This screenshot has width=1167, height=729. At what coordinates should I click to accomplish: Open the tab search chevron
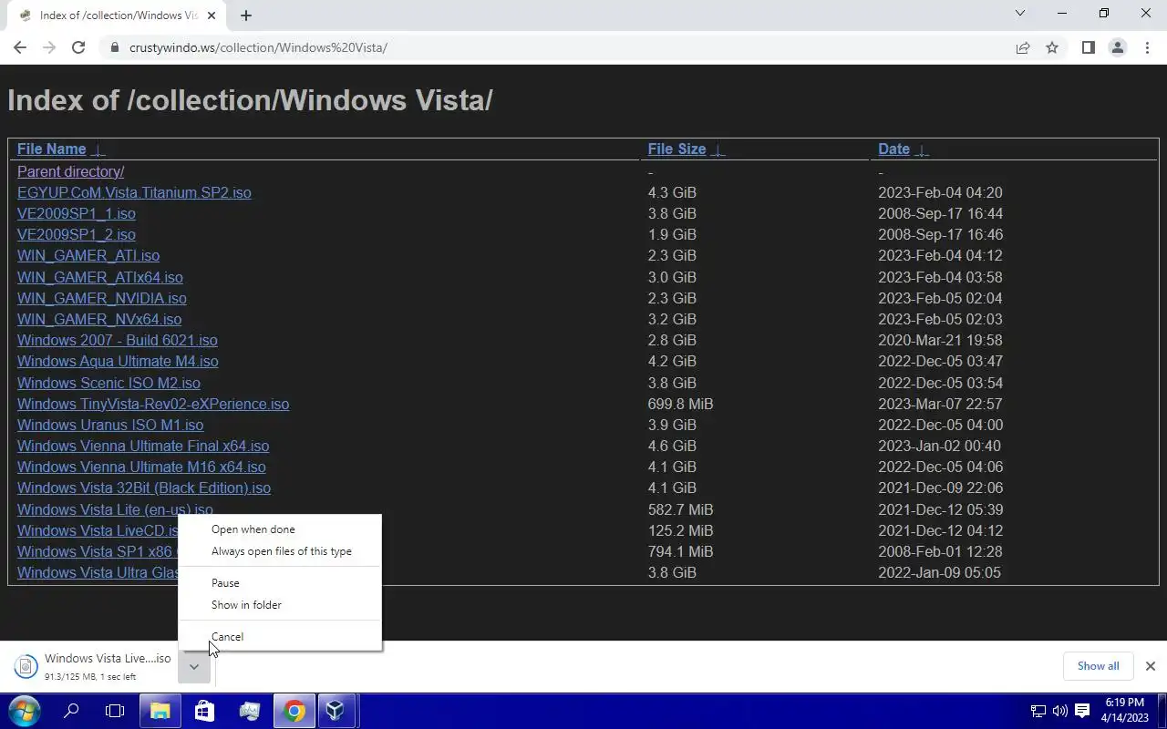(1020, 14)
